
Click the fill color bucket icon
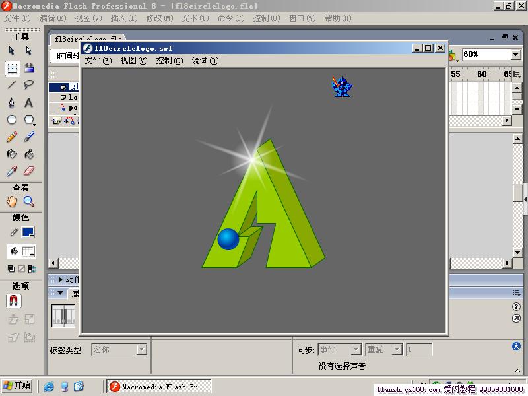pyautogui.click(x=14, y=251)
